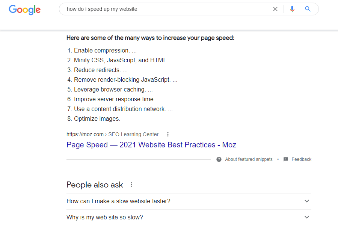Expand the chevron for 'Why is my web site so slow?'
The height and width of the screenshot is (225, 338).
point(307,217)
